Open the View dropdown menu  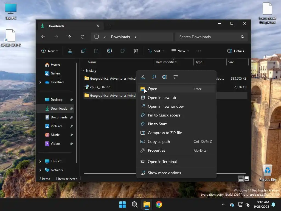[x=180, y=51]
